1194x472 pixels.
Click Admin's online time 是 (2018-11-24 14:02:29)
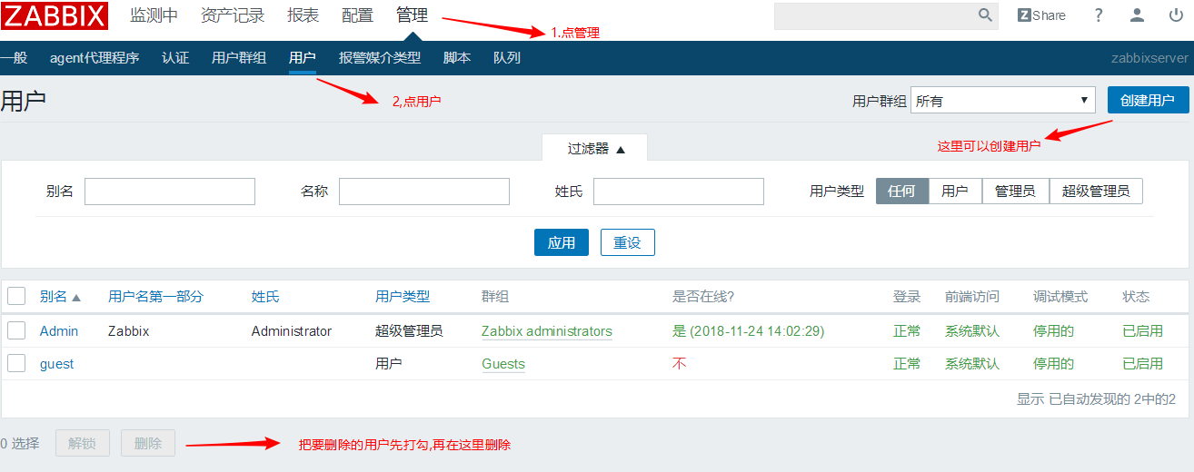click(x=748, y=331)
